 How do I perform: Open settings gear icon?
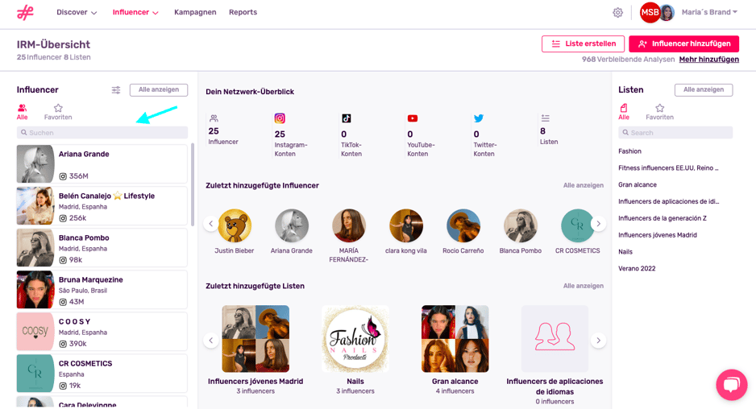pyautogui.click(x=617, y=13)
